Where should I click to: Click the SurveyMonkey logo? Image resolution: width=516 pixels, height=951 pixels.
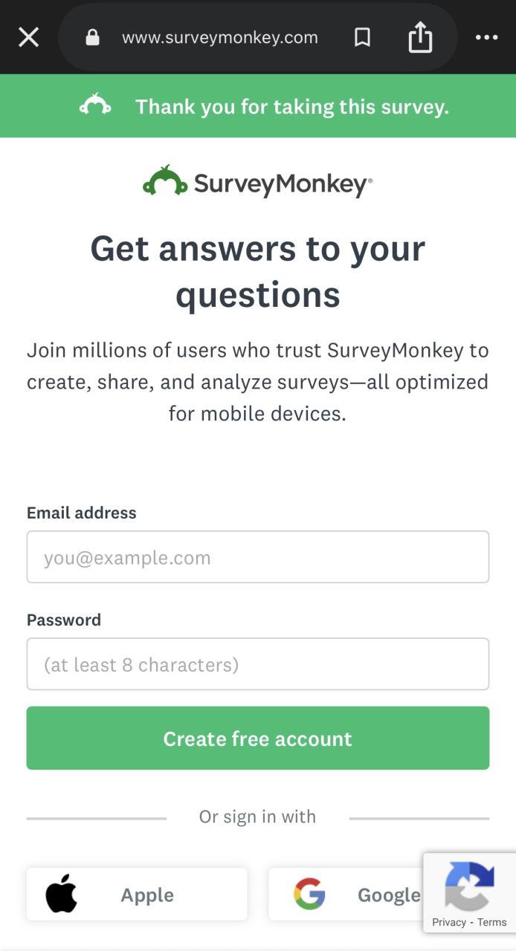257,182
